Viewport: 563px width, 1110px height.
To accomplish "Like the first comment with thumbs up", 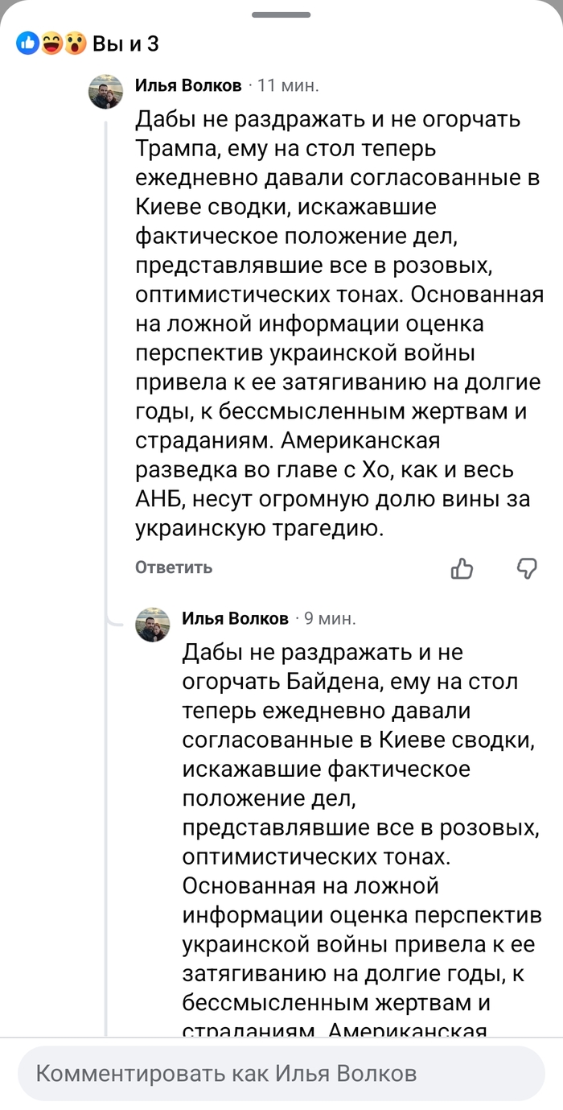I will pos(462,568).
